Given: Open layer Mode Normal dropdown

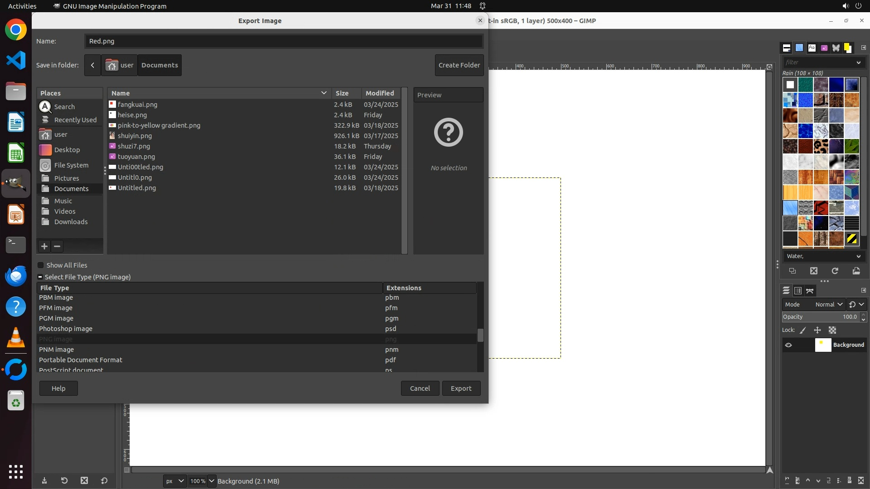Looking at the screenshot, I should tap(828, 305).
